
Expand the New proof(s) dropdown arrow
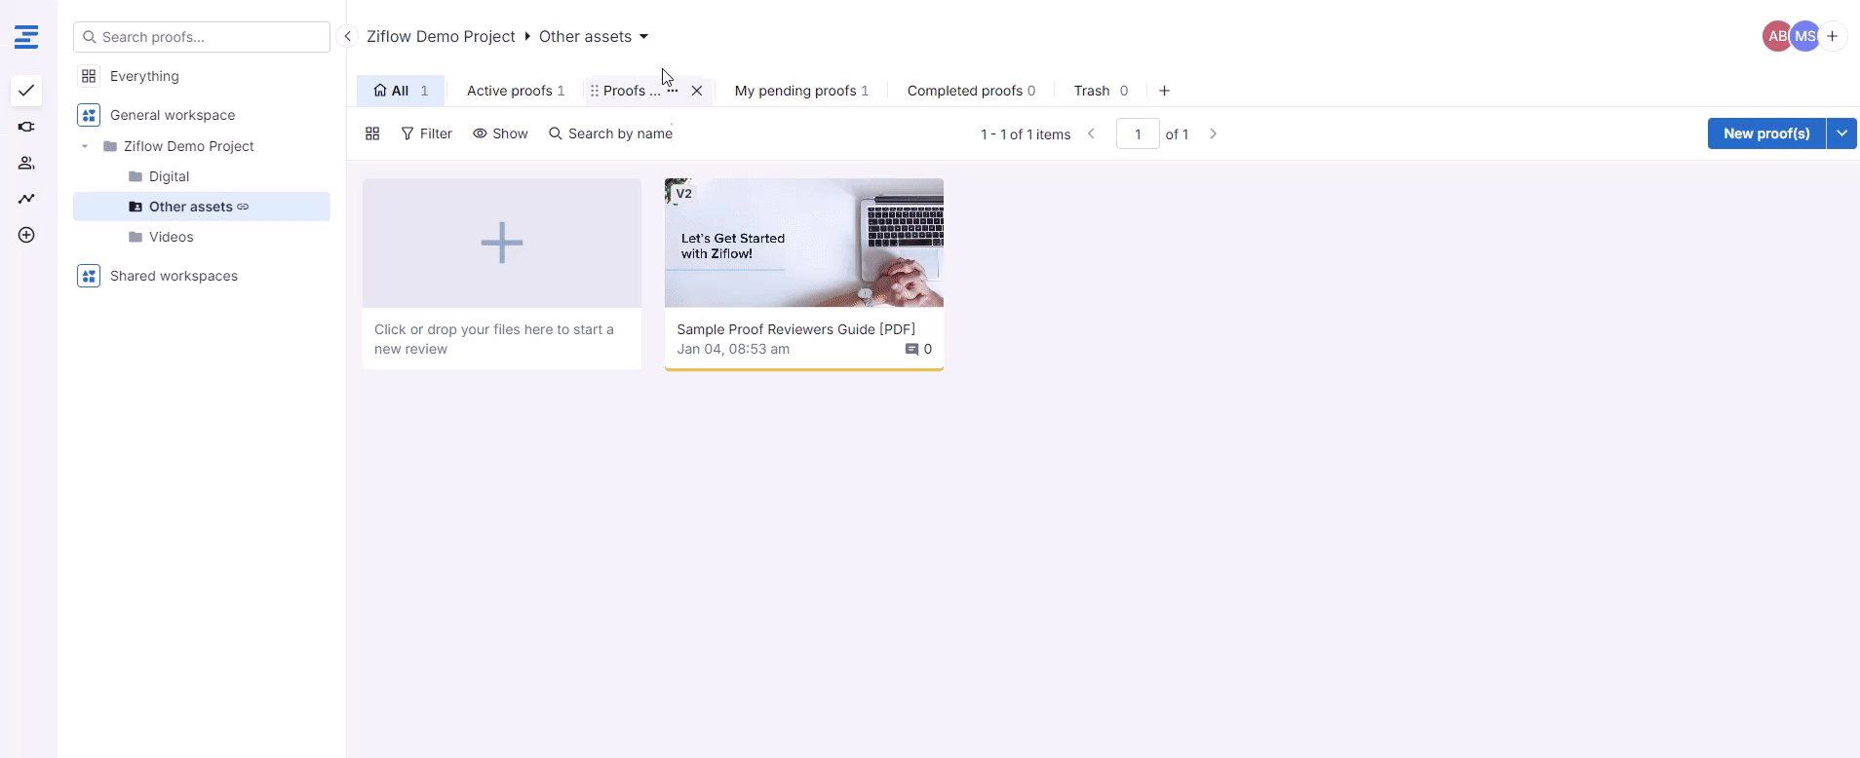(x=1841, y=133)
